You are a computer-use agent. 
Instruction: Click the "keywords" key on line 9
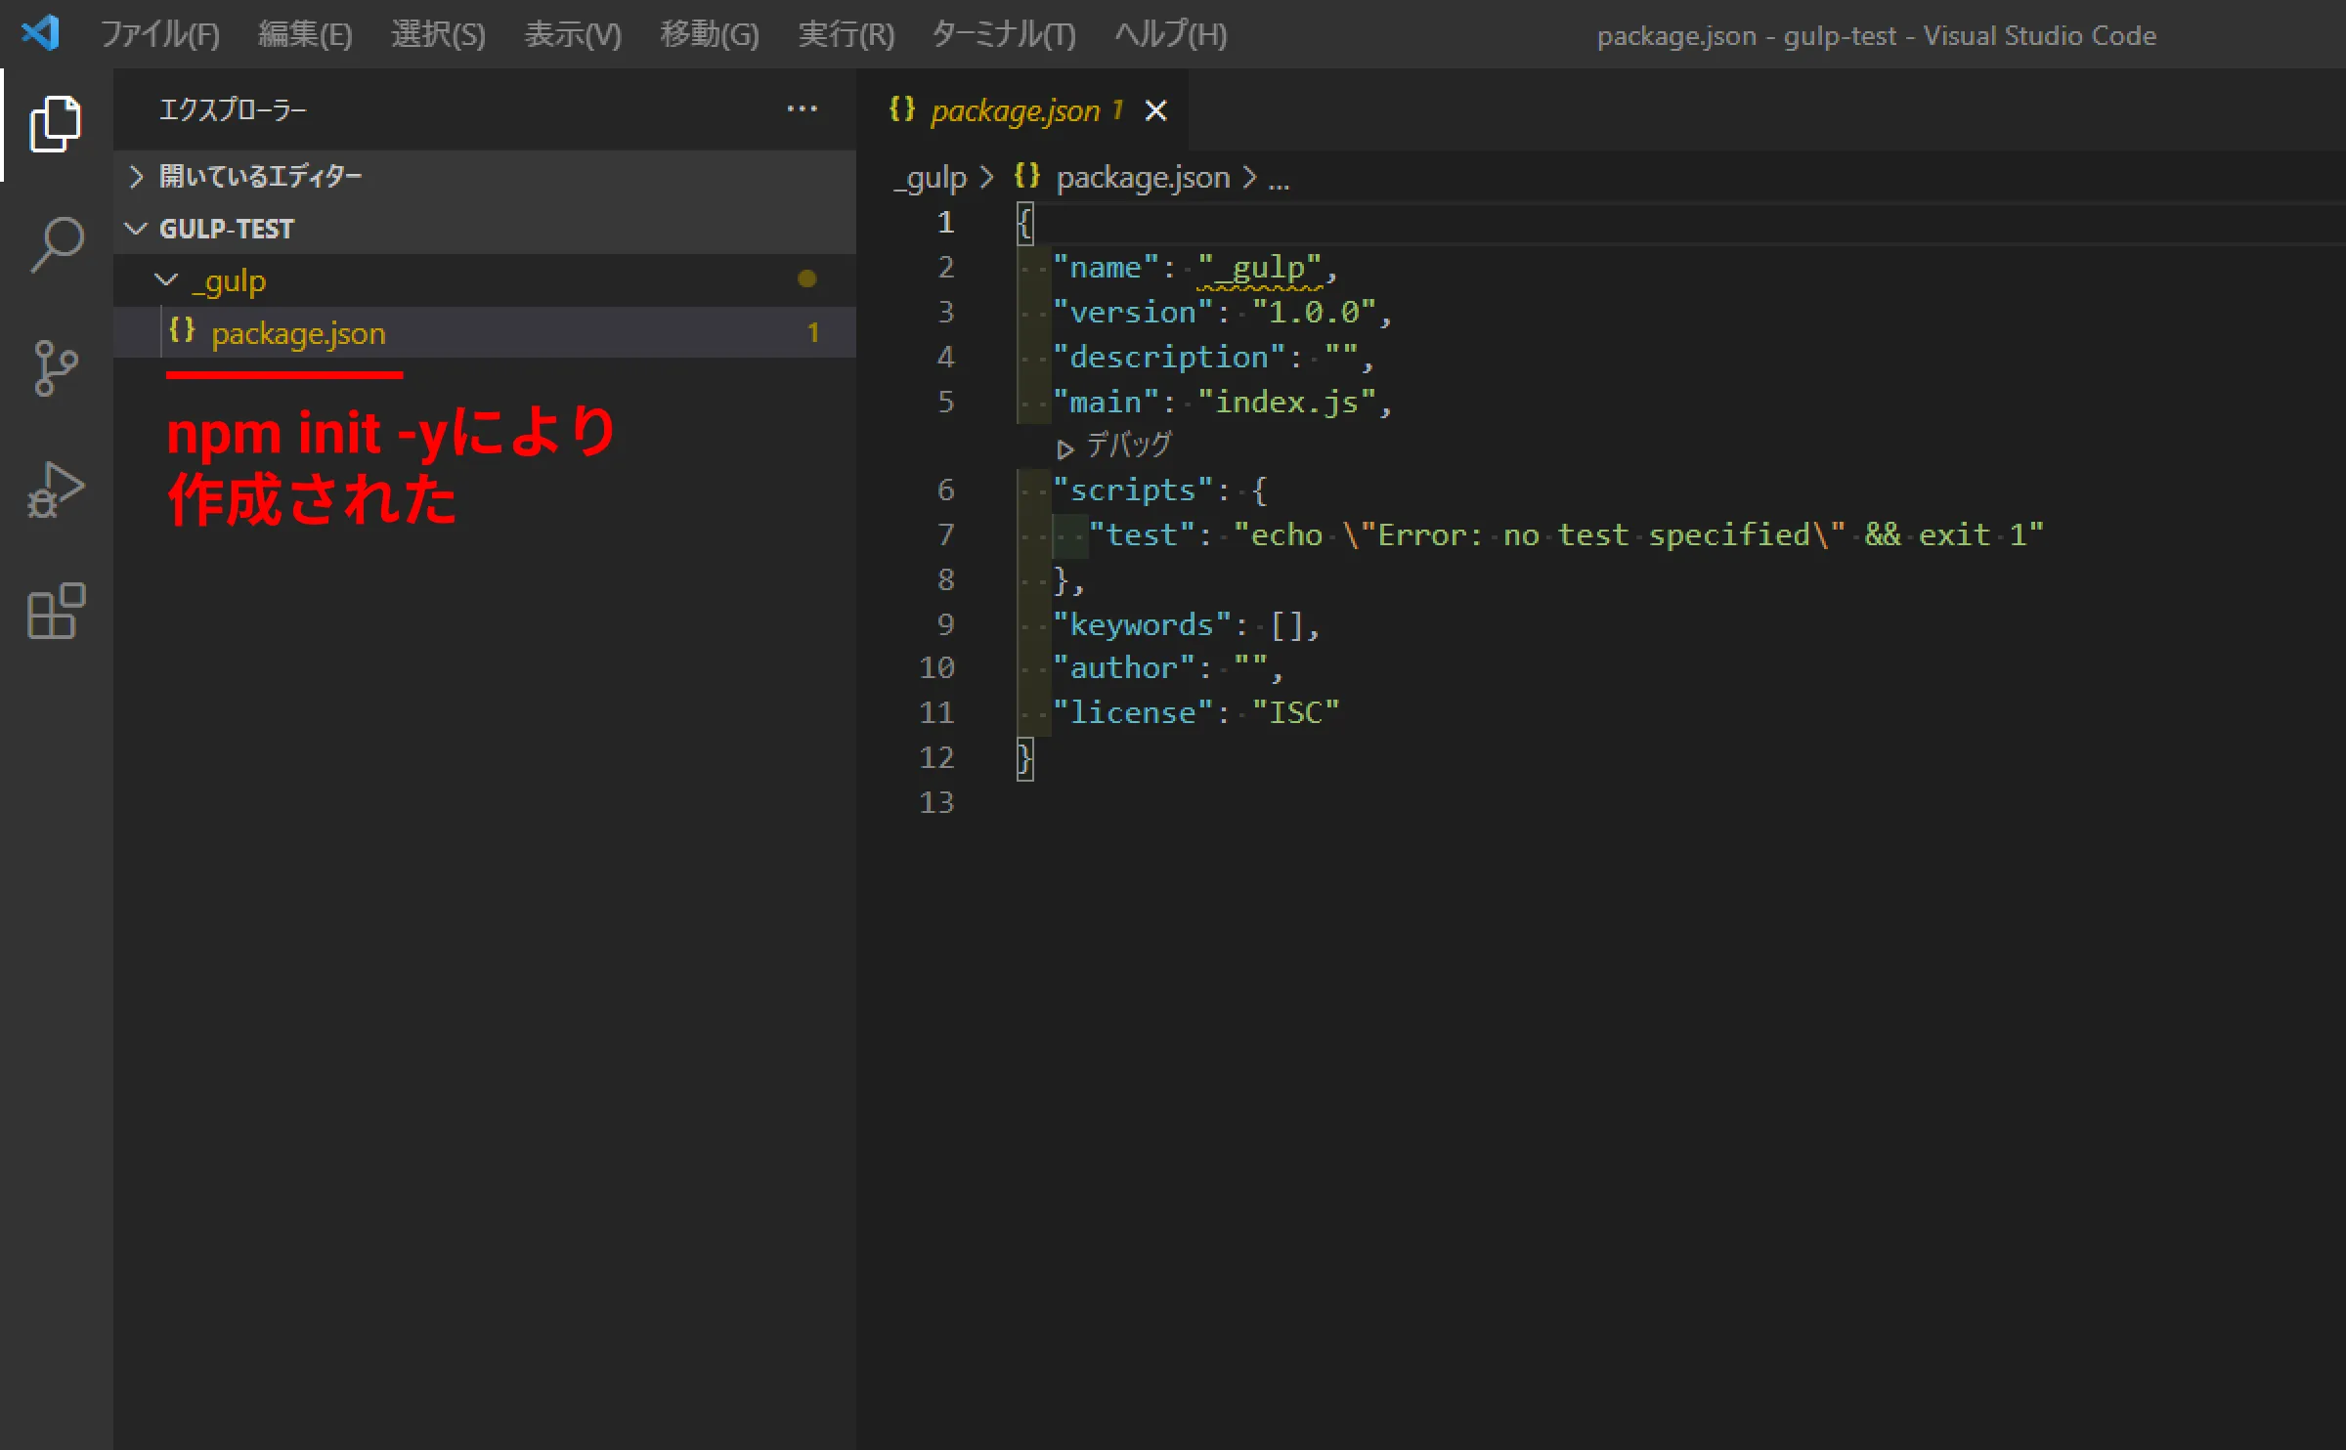tap(1143, 625)
